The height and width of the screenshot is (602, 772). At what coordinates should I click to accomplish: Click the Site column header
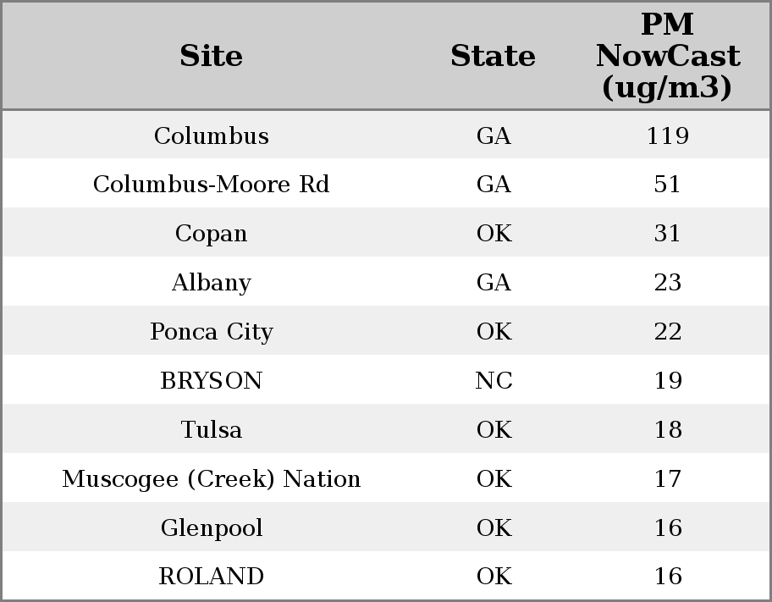(x=212, y=56)
